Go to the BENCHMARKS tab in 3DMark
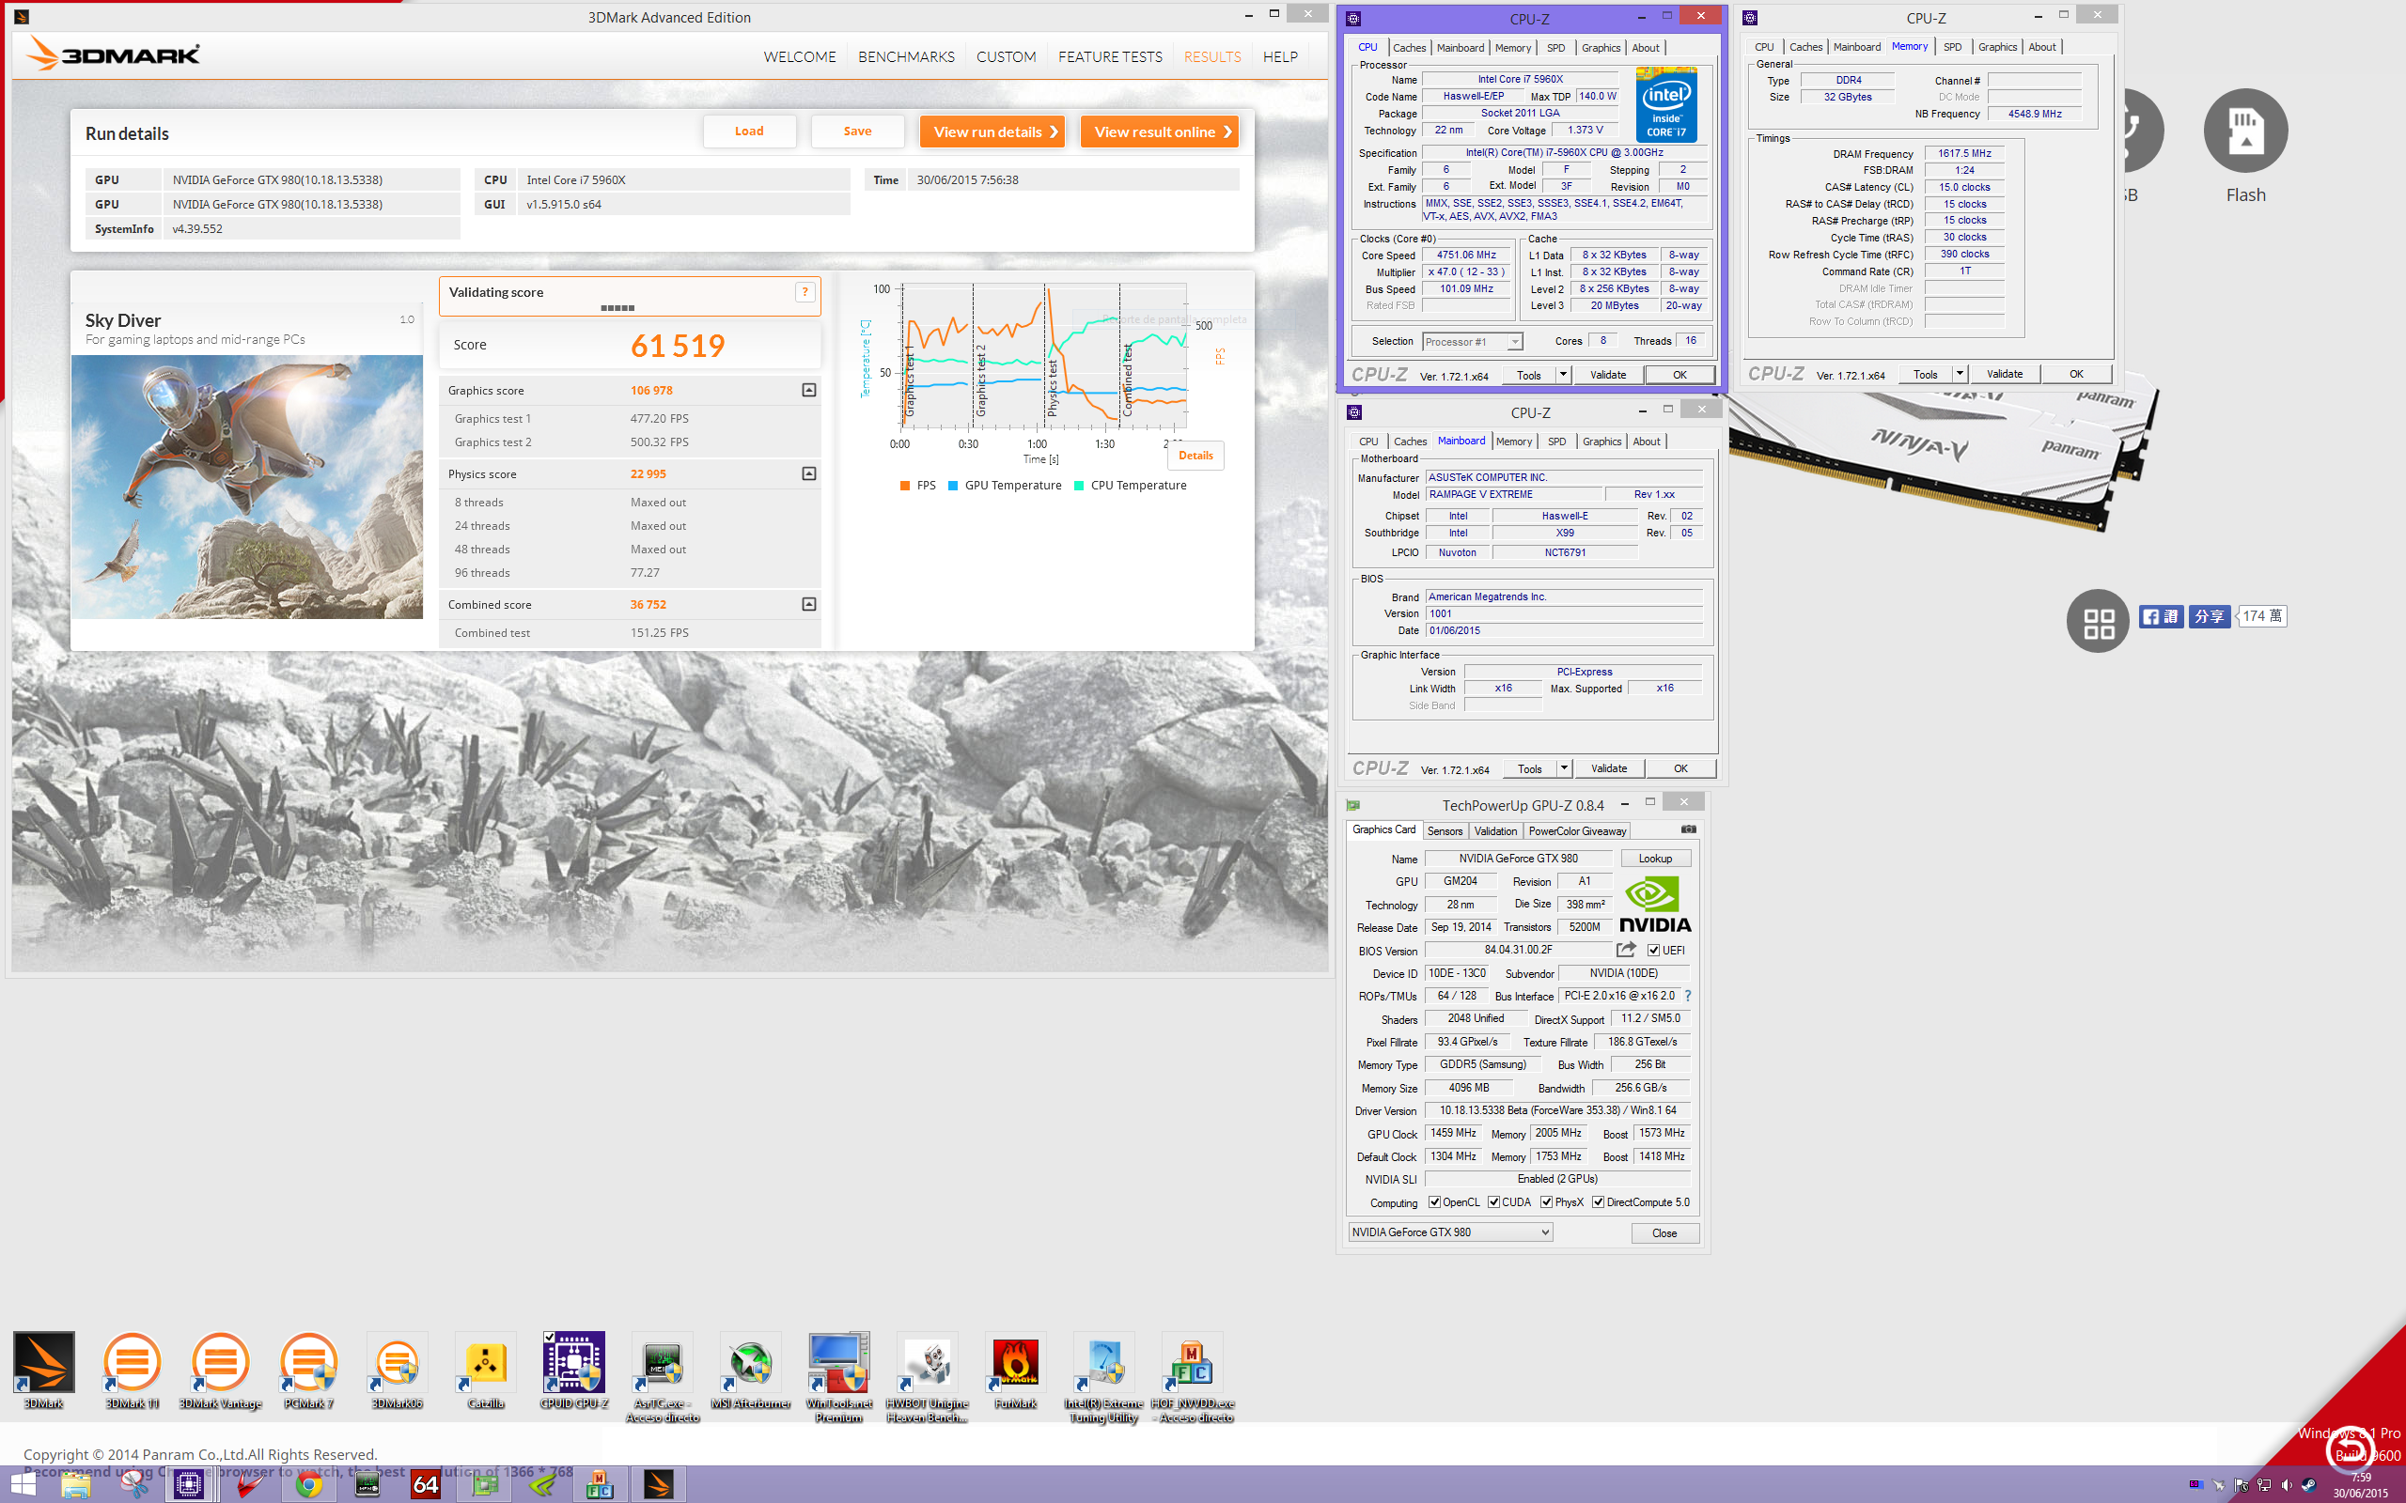The width and height of the screenshot is (2406, 1503). click(x=906, y=56)
